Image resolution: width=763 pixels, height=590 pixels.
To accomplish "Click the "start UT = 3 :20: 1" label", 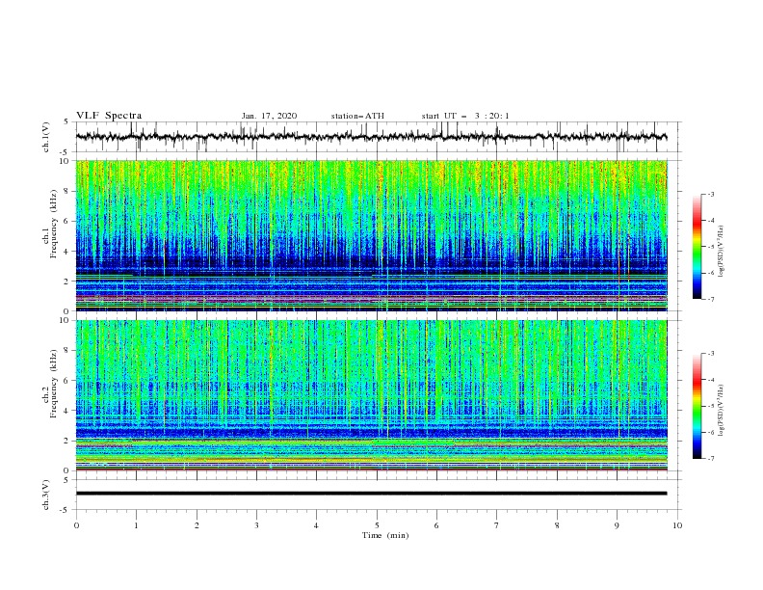I will 465,116.
